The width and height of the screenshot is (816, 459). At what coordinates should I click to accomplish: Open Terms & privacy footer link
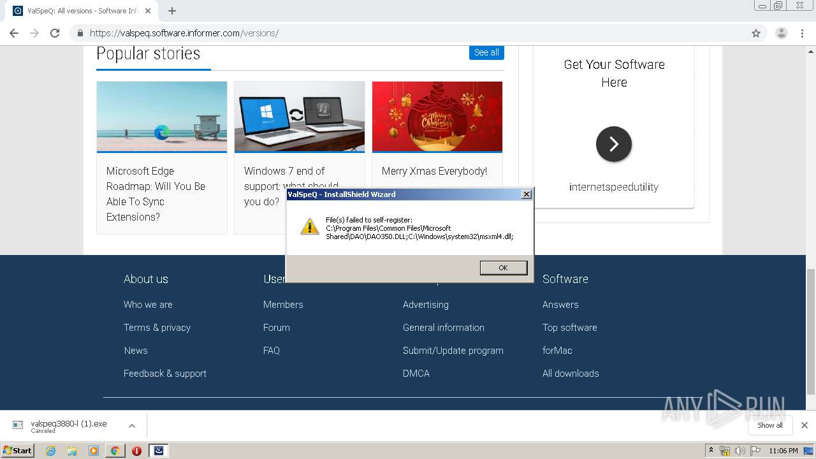[157, 328]
